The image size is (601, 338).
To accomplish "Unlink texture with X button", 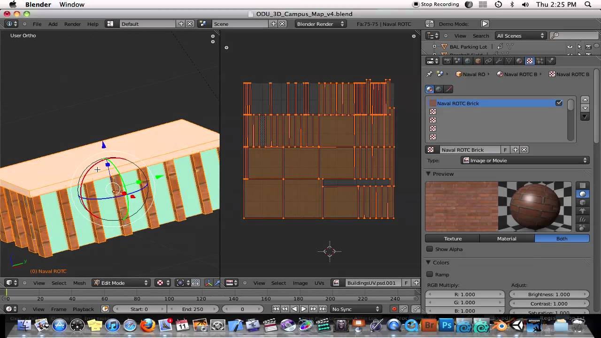I will pyautogui.click(x=524, y=150).
